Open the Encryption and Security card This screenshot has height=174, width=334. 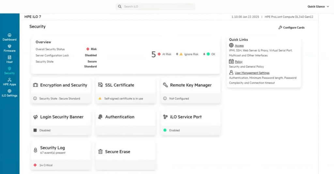(61, 91)
